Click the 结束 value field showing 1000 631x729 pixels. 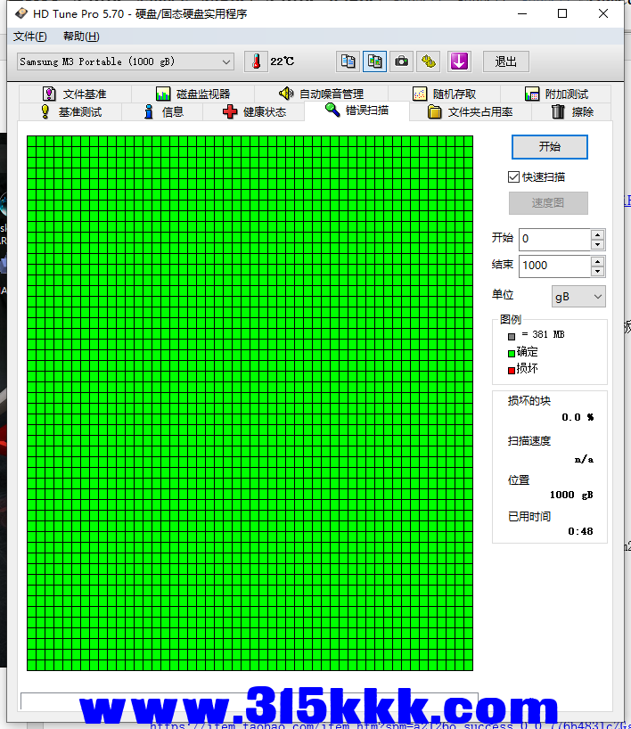(x=554, y=266)
